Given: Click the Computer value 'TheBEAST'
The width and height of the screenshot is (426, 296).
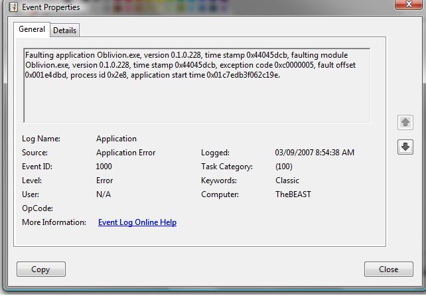Looking at the screenshot, I should (293, 194).
